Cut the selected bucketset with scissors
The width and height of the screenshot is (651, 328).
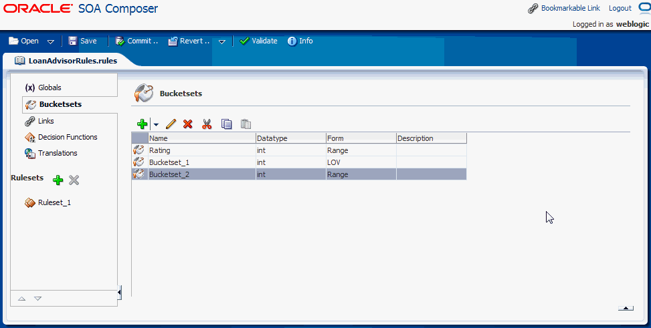point(207,124)
